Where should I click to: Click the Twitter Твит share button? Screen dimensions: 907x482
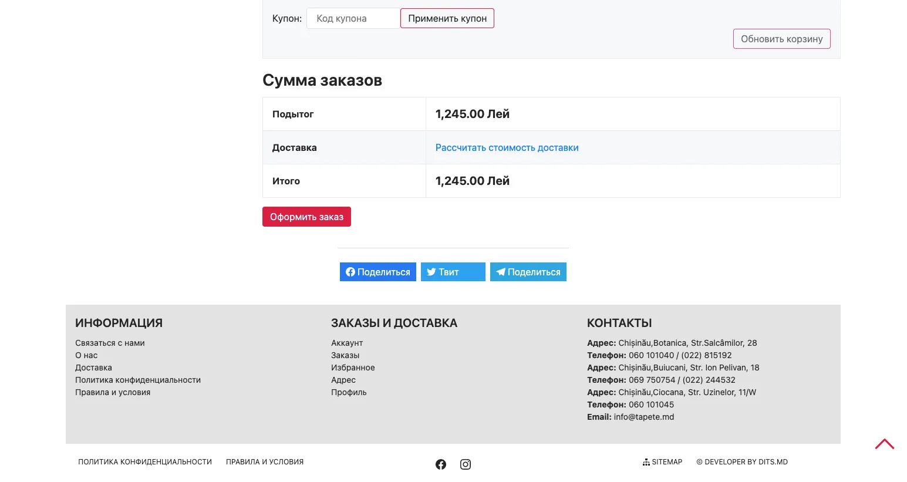pyautogui.click(x=453, y=272)
